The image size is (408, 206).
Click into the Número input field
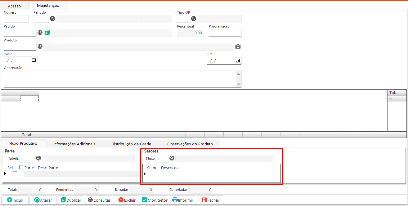[x=16, y=19]
